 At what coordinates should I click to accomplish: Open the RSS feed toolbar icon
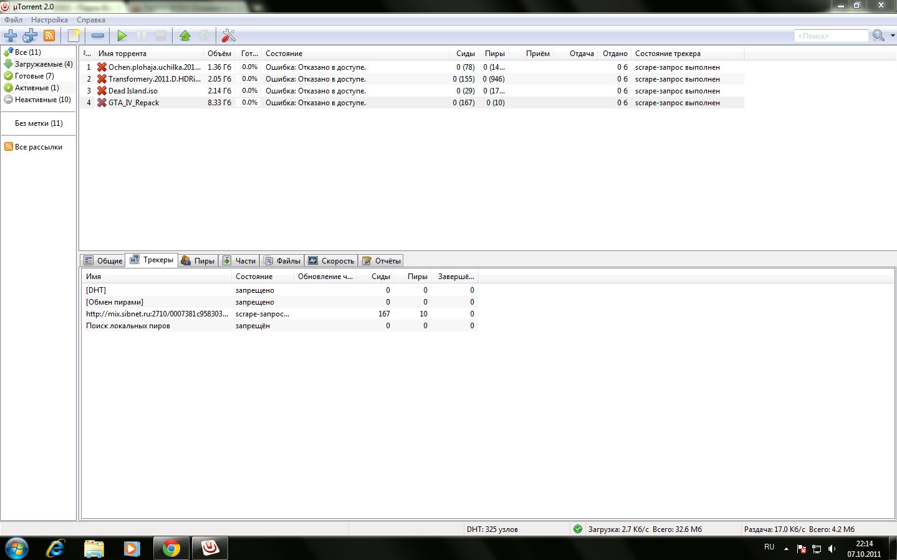49,36
